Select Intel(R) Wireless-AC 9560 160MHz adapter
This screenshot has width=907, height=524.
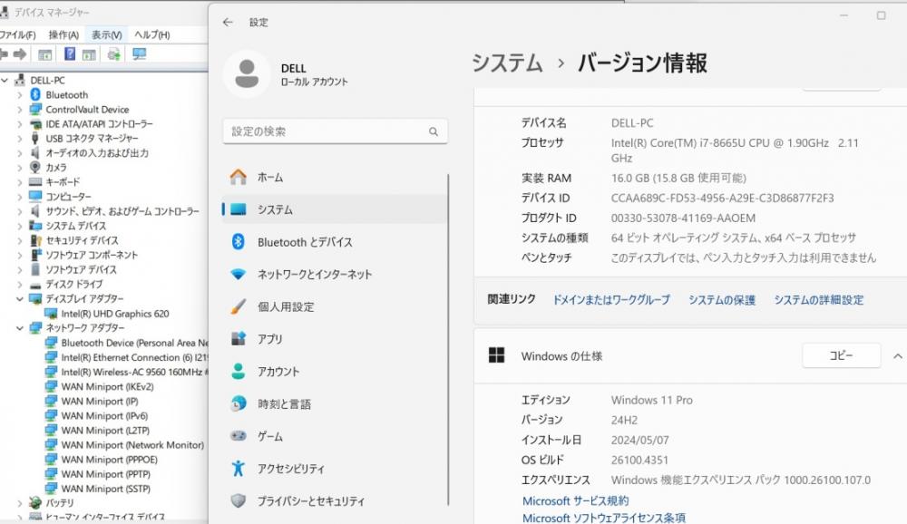134,372
